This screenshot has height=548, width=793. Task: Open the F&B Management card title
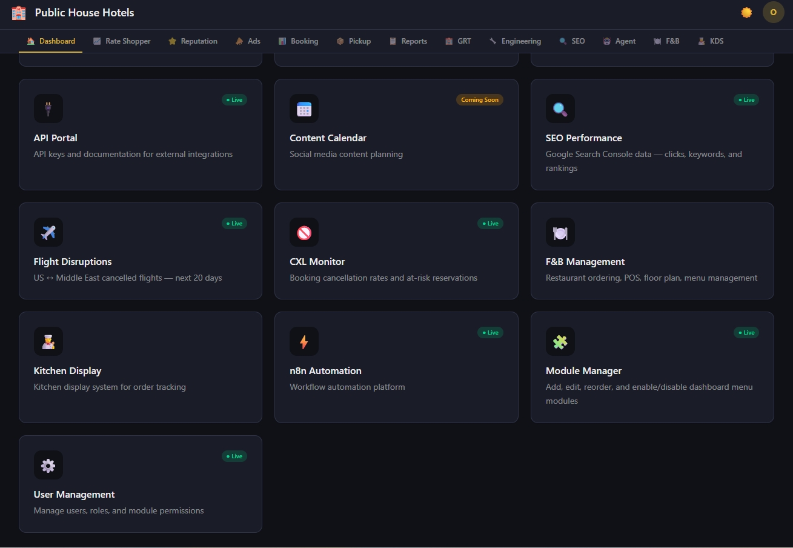point(585,262)
